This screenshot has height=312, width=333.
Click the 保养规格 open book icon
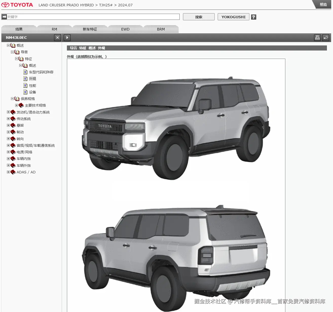(x=17, y=99)
